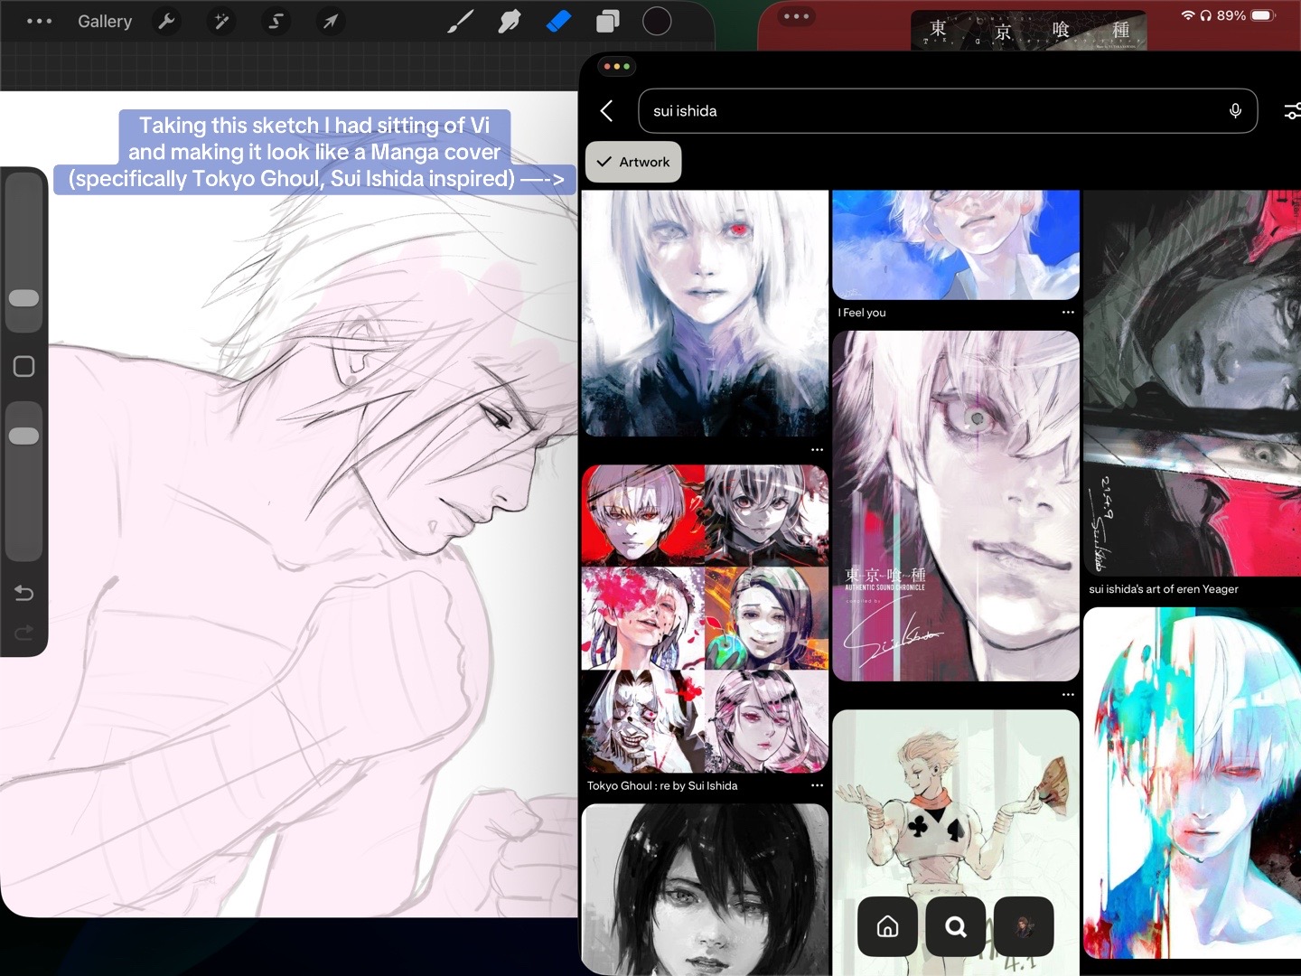
Task: Click the square modify button in Procreate sidebar
Action: pos(23,366)
